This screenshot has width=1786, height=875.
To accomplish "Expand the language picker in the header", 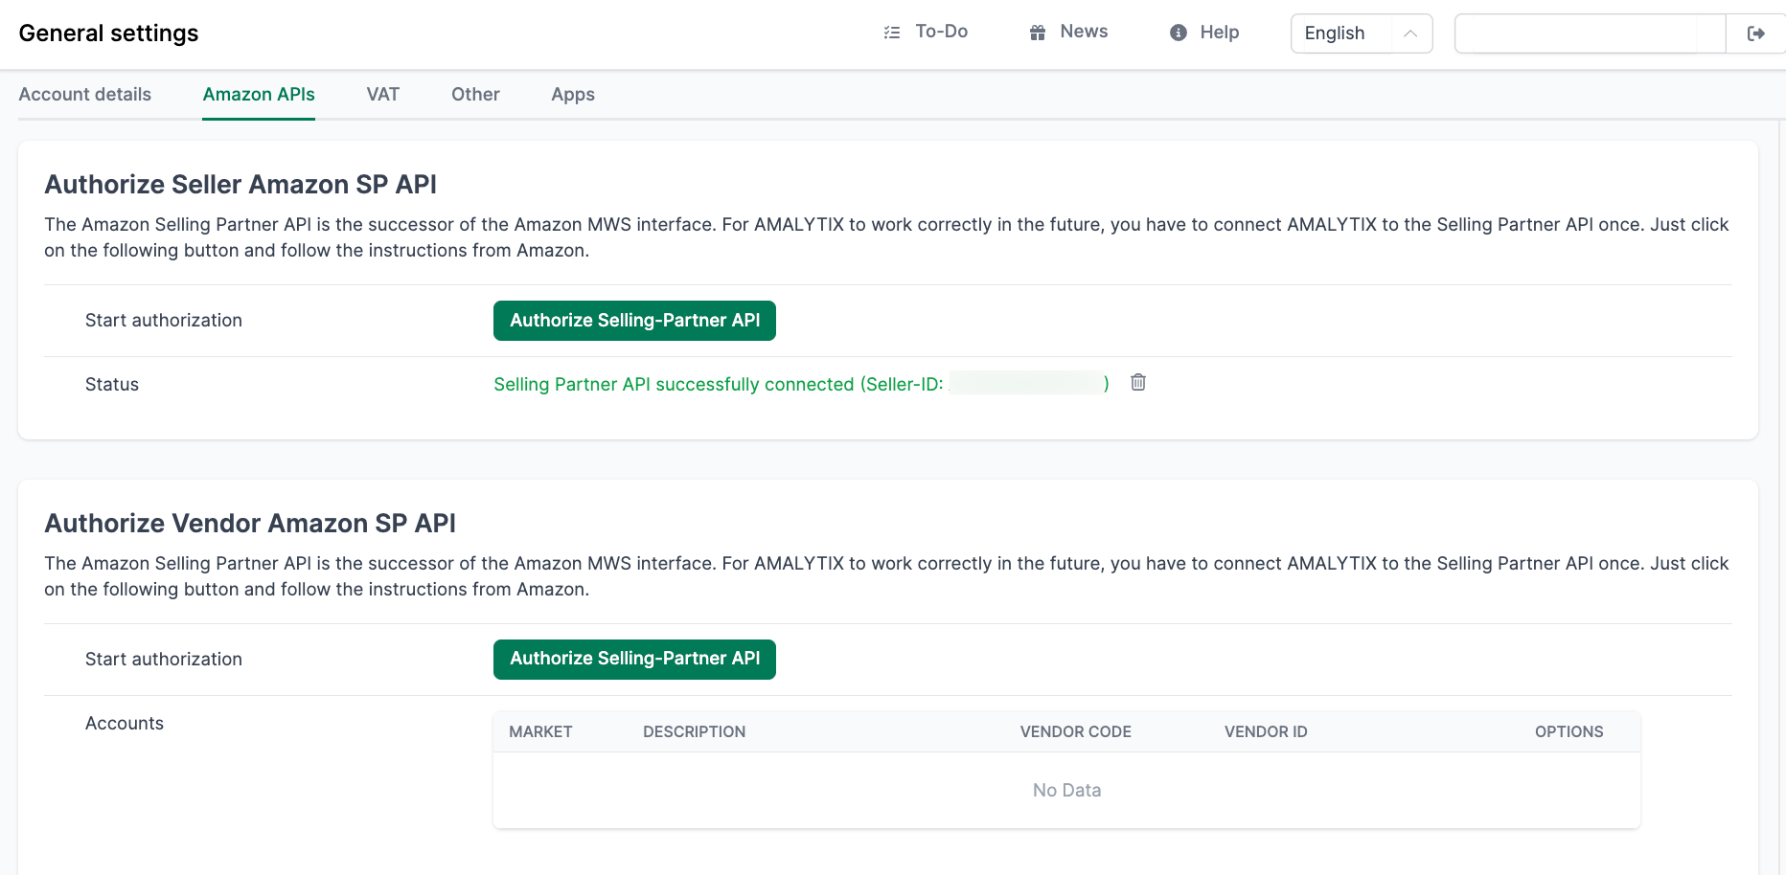I will coord(1361,33).
